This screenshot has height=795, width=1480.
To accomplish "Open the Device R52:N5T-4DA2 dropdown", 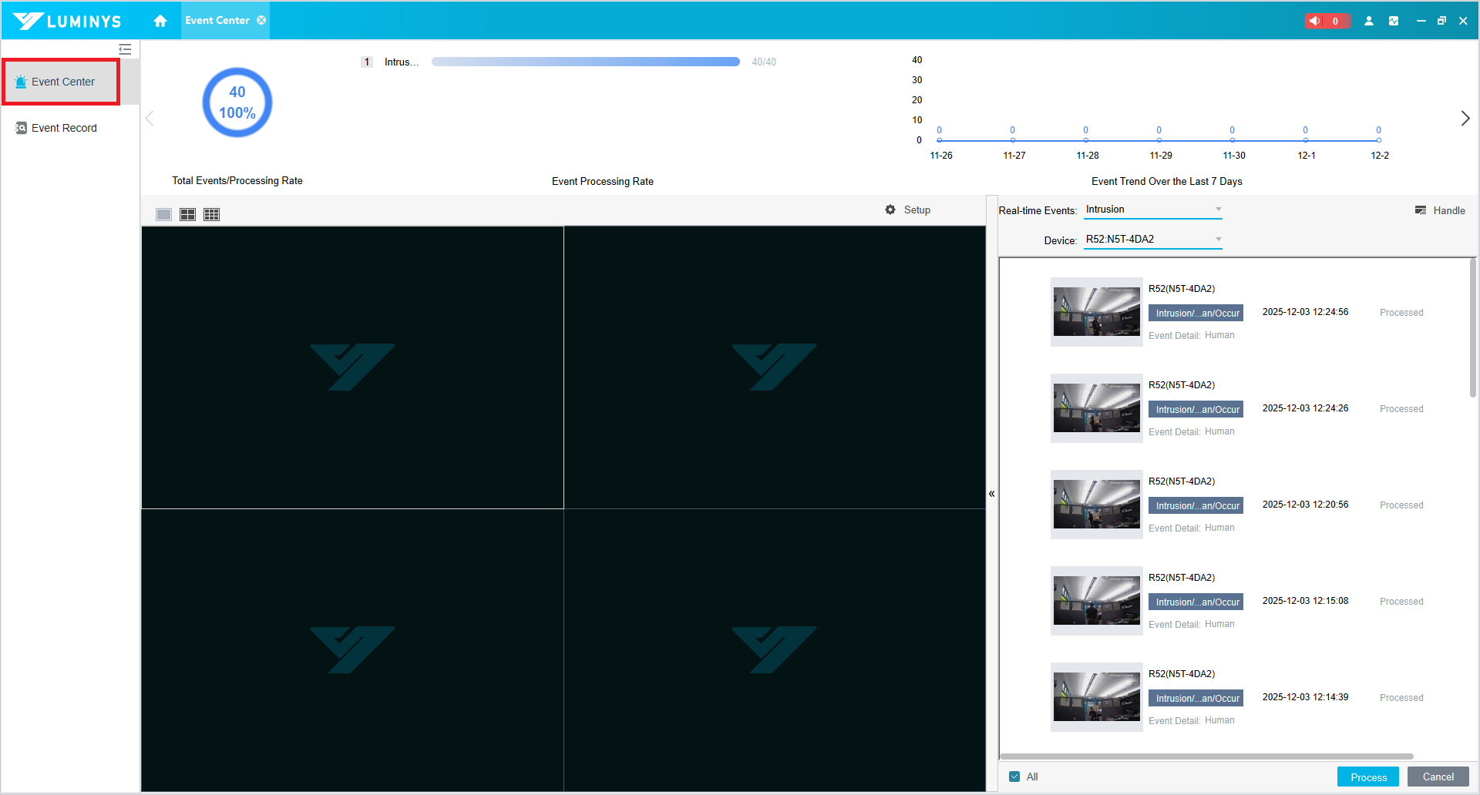I will click(1218, 239).
